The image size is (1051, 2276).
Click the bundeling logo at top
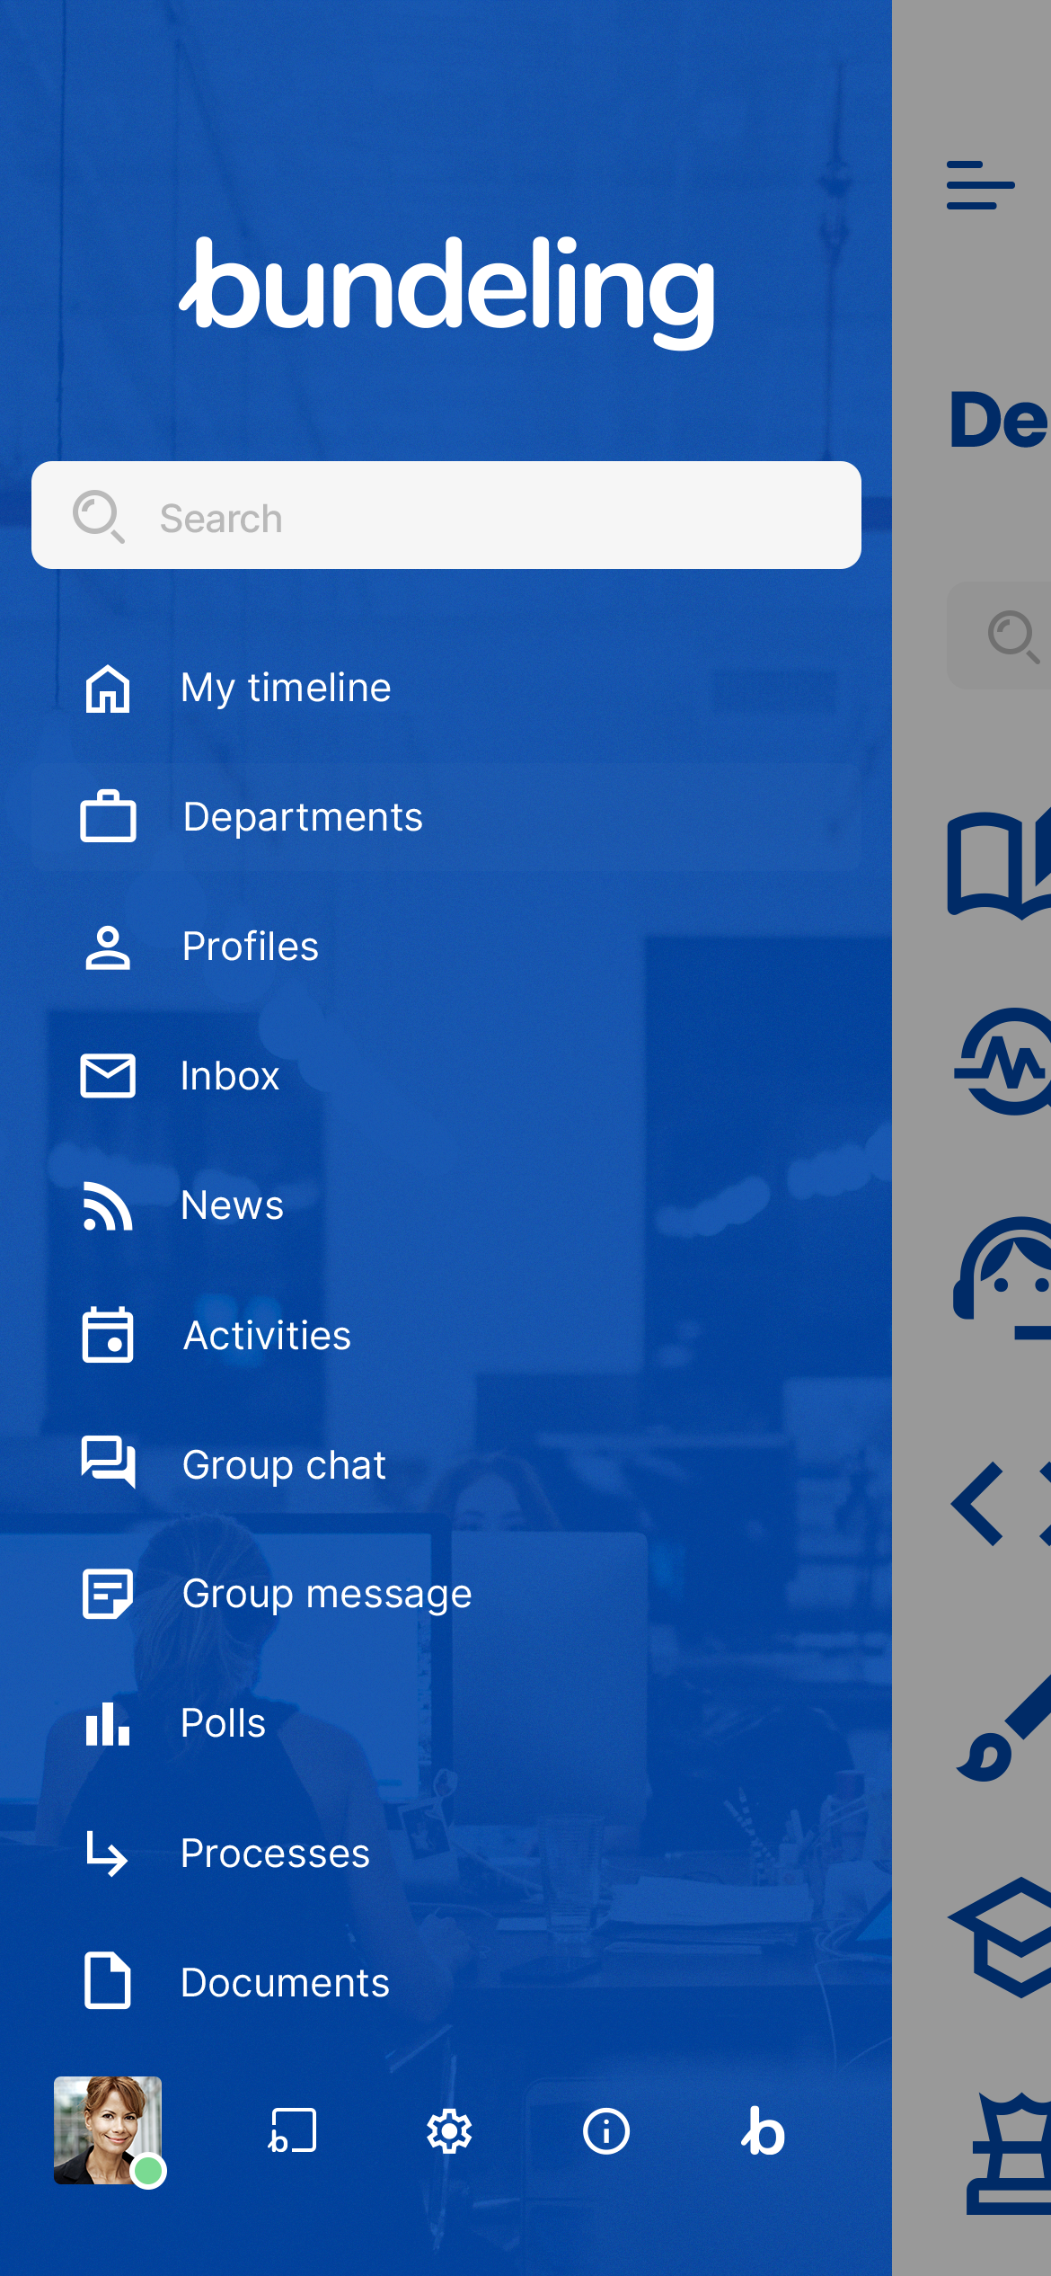[446, 293]
